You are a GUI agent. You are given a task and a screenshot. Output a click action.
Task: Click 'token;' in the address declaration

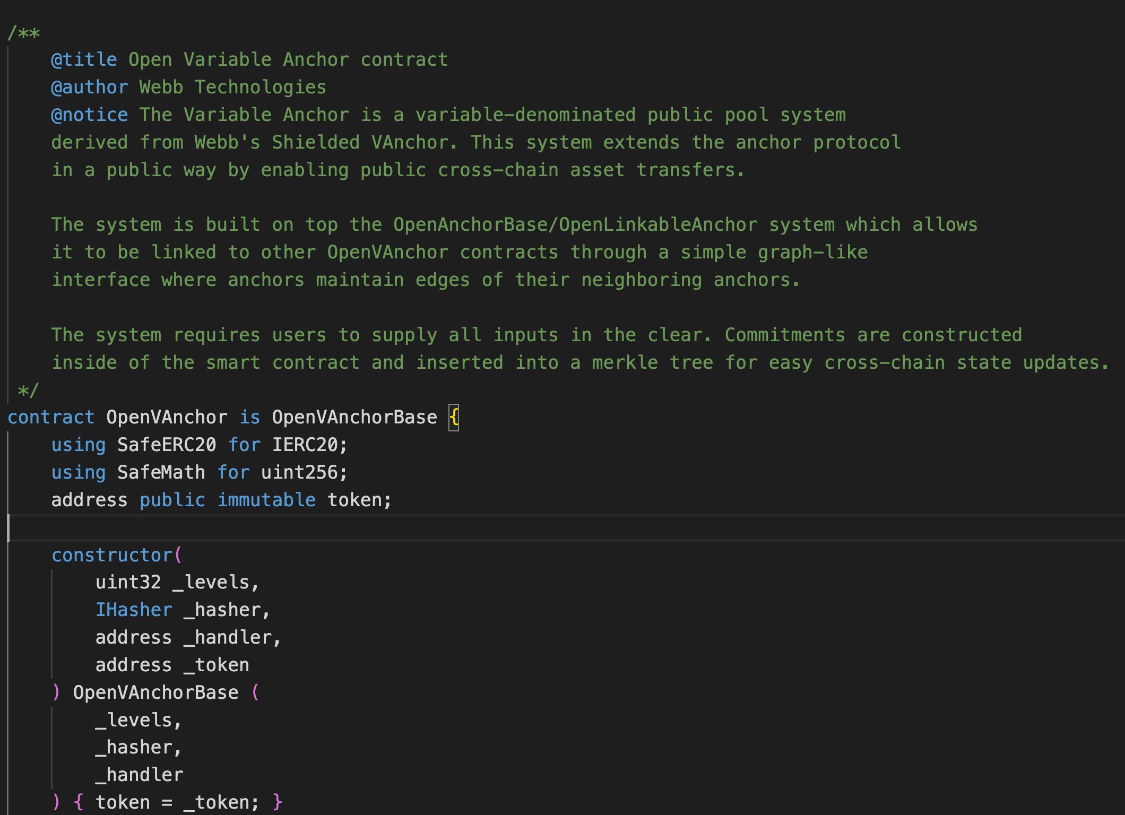point(360,500)
